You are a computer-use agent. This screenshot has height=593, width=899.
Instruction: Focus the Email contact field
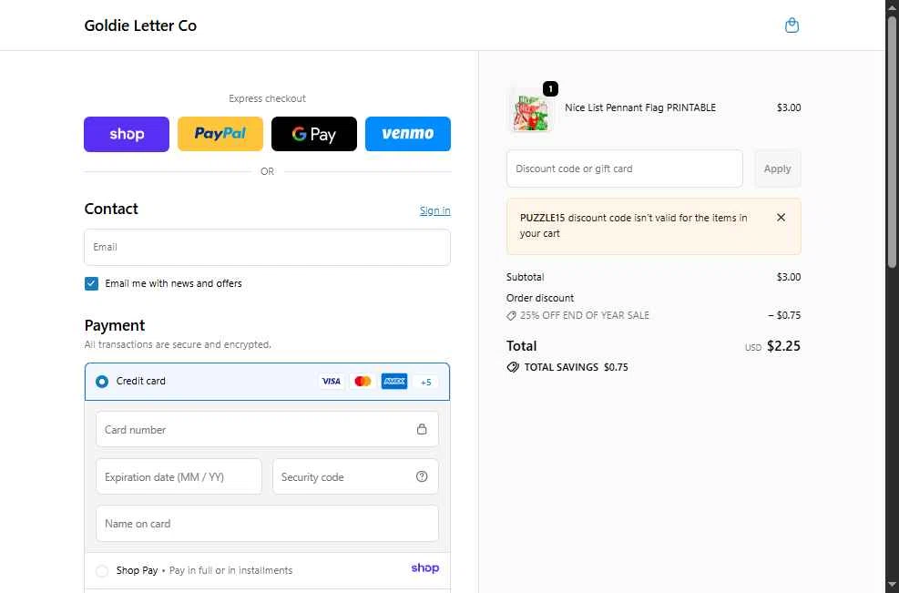click(x=267, y=247)
